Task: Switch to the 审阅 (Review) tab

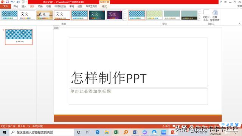Action: [x=71, y=6]
